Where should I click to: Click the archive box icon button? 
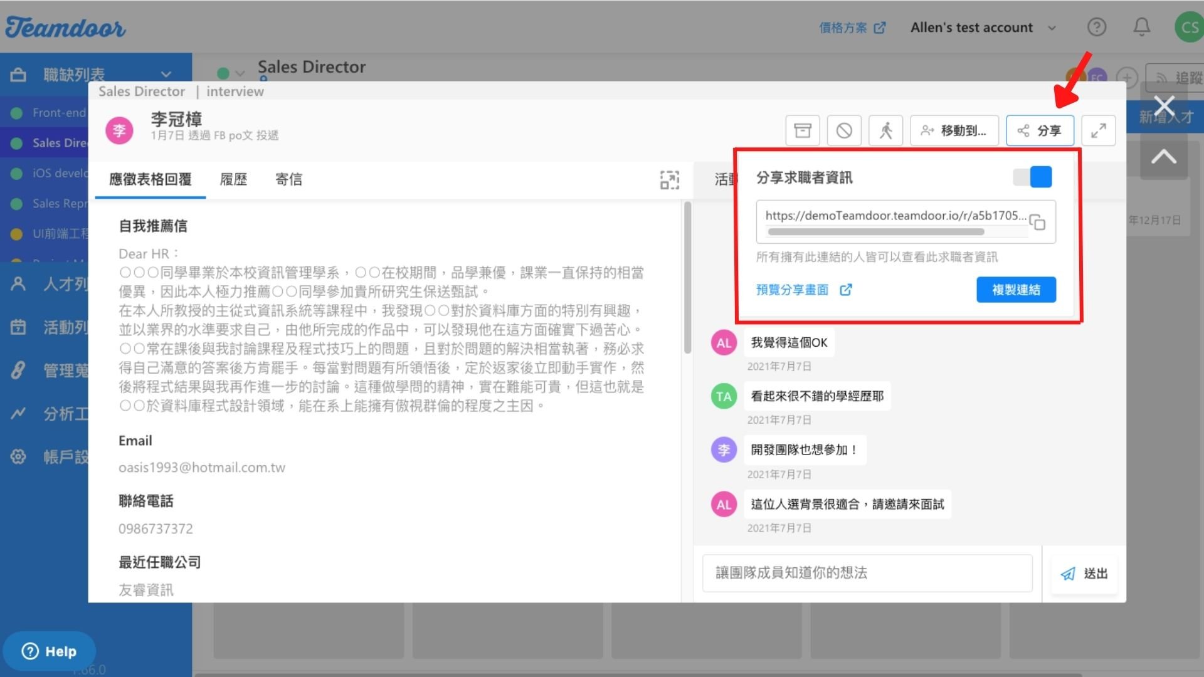point(803,130)
